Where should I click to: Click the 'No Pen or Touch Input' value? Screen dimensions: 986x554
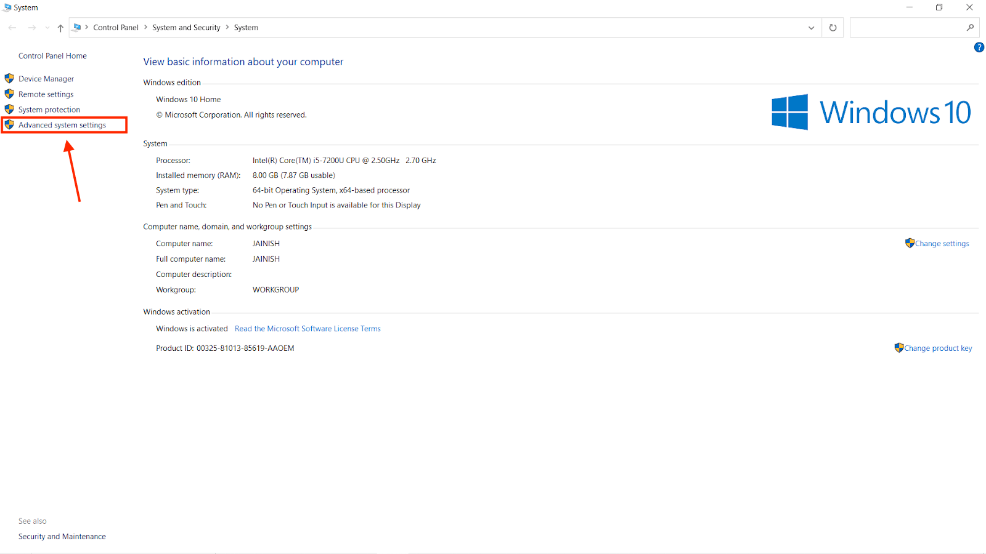point(336,206)
